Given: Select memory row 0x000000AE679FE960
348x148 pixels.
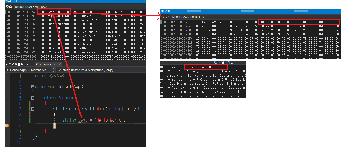Looking at the screenshot, I should pos(75,56).
